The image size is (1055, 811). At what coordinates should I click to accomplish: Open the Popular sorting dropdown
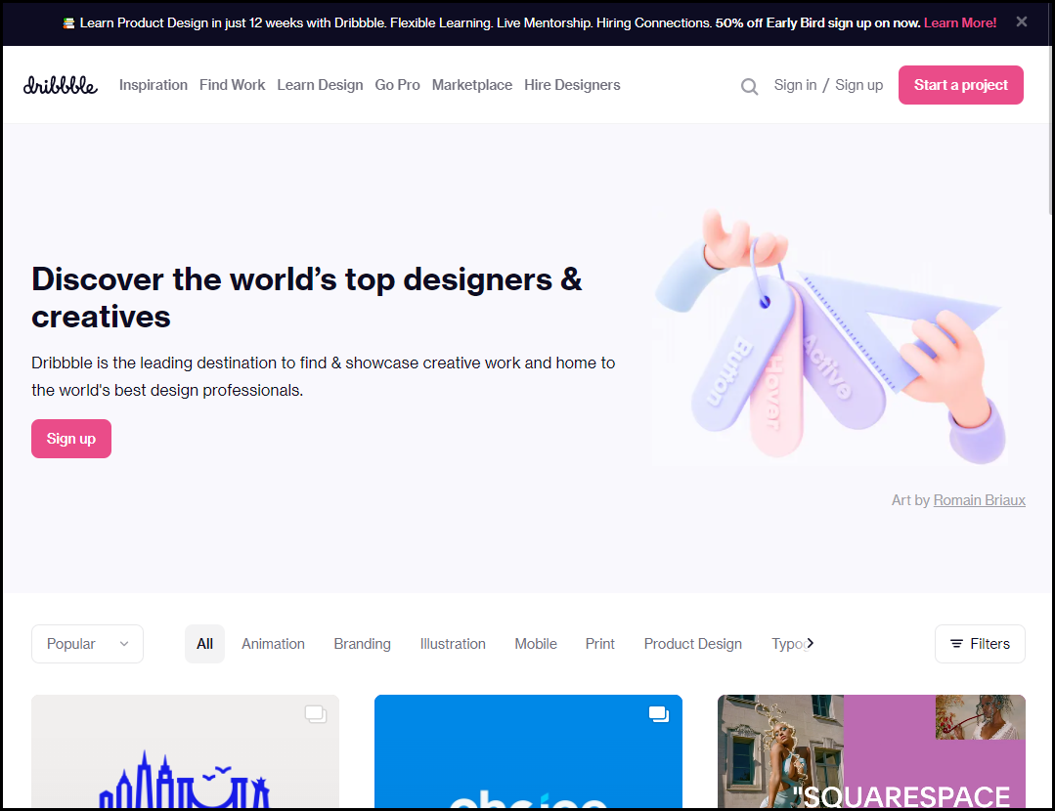pyautogui.click(x=86, y=644)
